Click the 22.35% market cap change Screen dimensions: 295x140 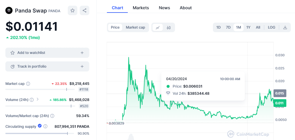tap(59, 84)
